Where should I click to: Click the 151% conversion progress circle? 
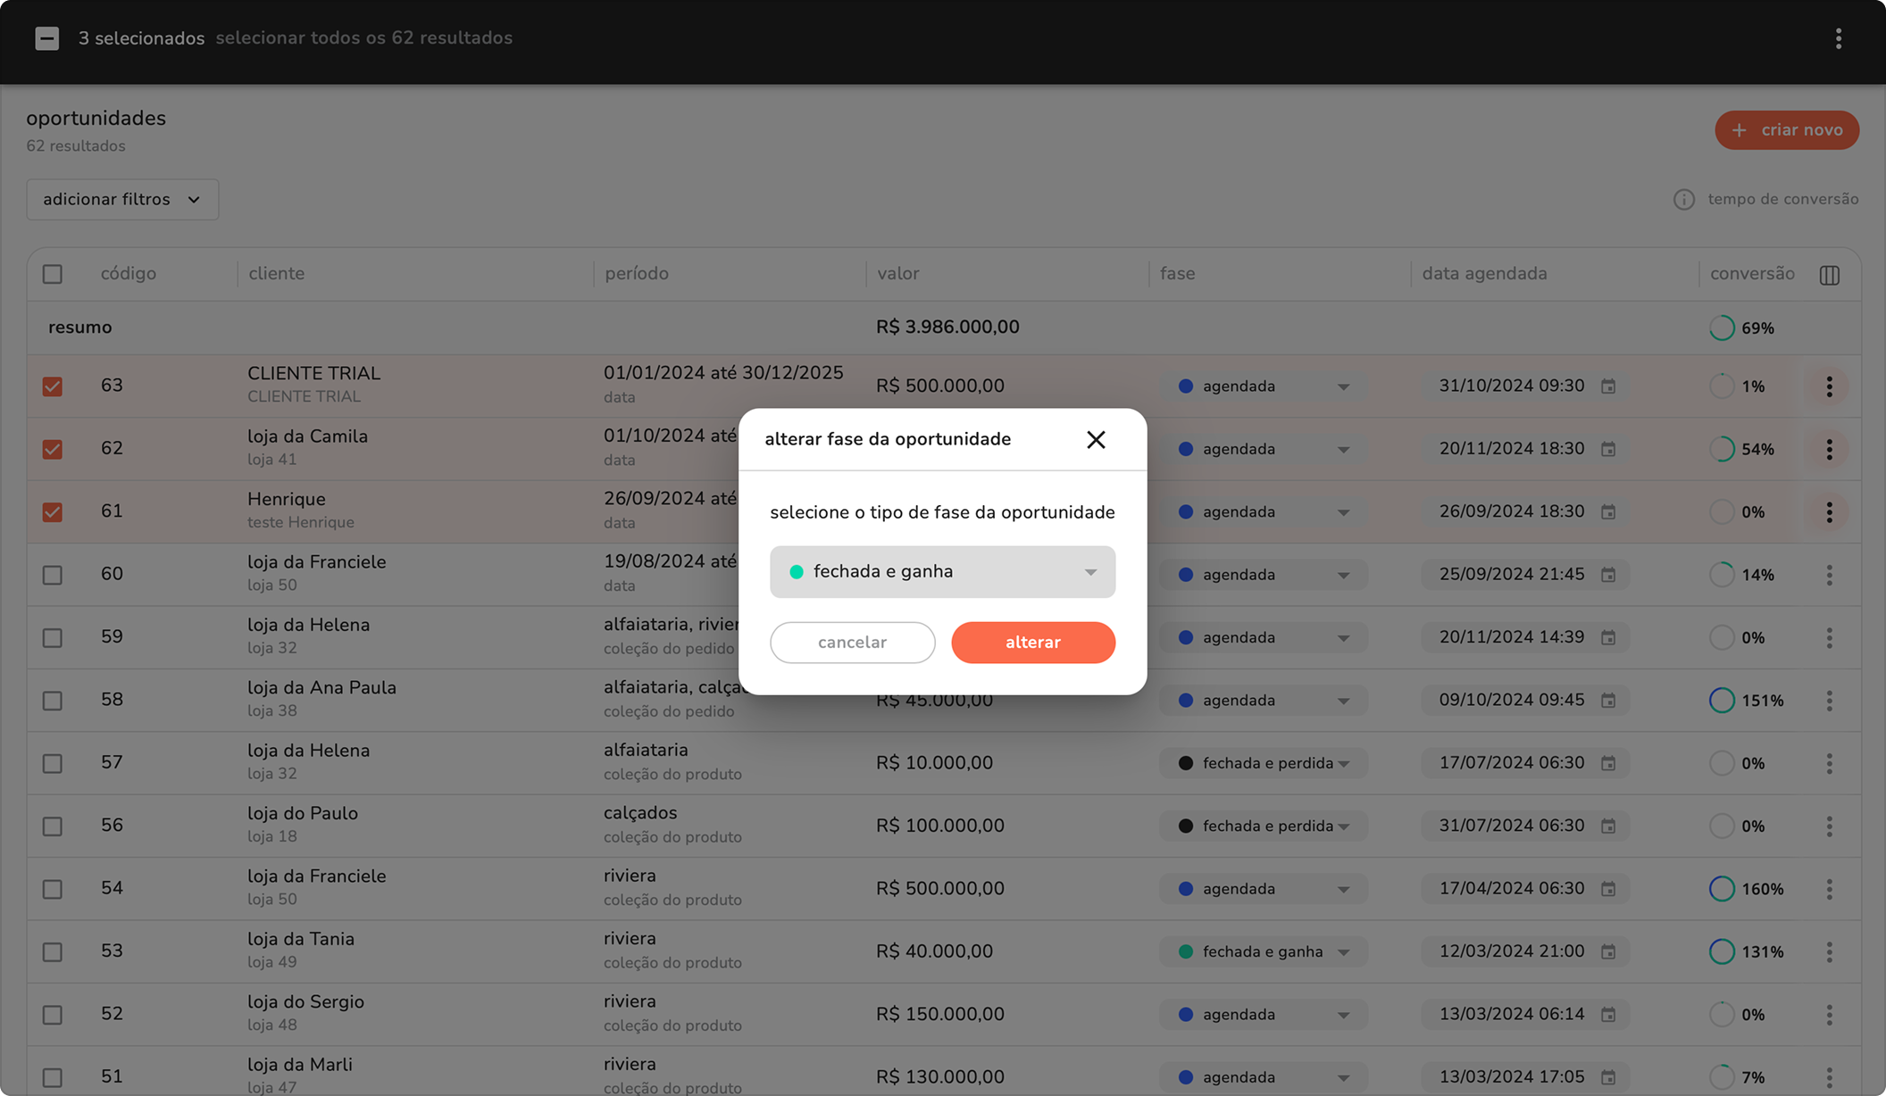click(1721, 701)
